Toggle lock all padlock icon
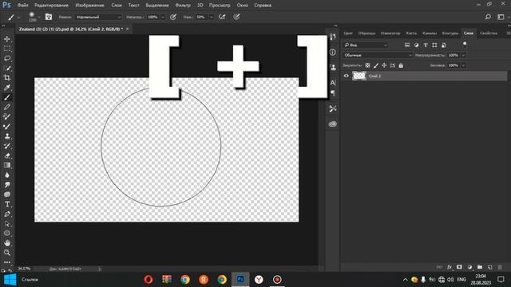Viewport: 511px width, 287px height. click(x=401, y=65)
